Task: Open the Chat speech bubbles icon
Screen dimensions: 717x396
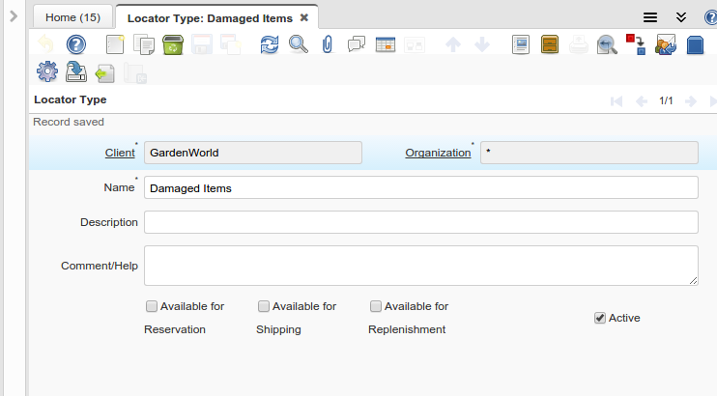Action: coord(356,44)
